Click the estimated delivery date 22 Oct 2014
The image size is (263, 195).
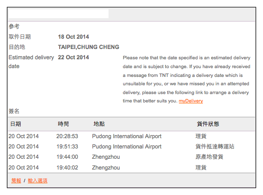[x=73, y=57]
